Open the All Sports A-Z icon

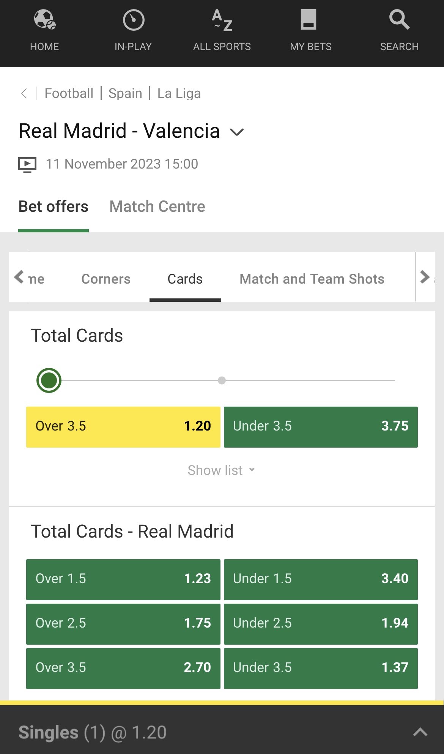click(x=222, y=20)
